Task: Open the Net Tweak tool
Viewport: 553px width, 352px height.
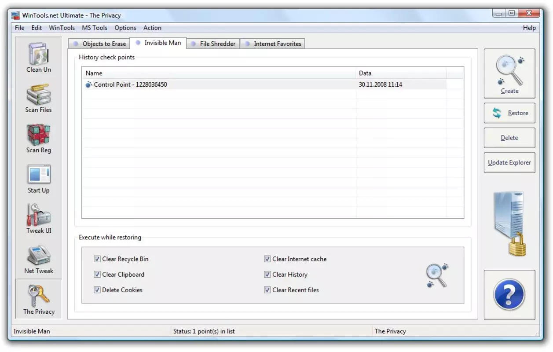Action: click(x=39, y=259)
